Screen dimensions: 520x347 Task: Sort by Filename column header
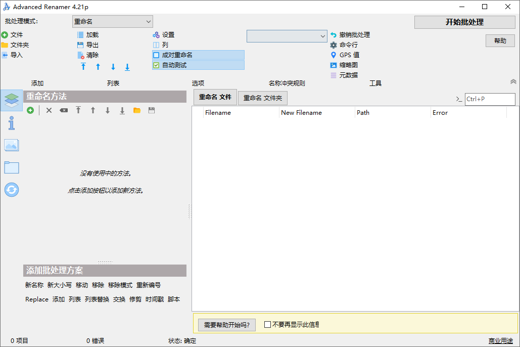coord(241,113)
